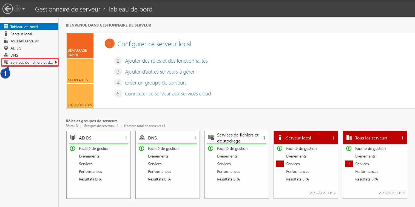Screen dimensions: 415x207
Task: Open Créer un groupe de serveurs
Action: 156,83
